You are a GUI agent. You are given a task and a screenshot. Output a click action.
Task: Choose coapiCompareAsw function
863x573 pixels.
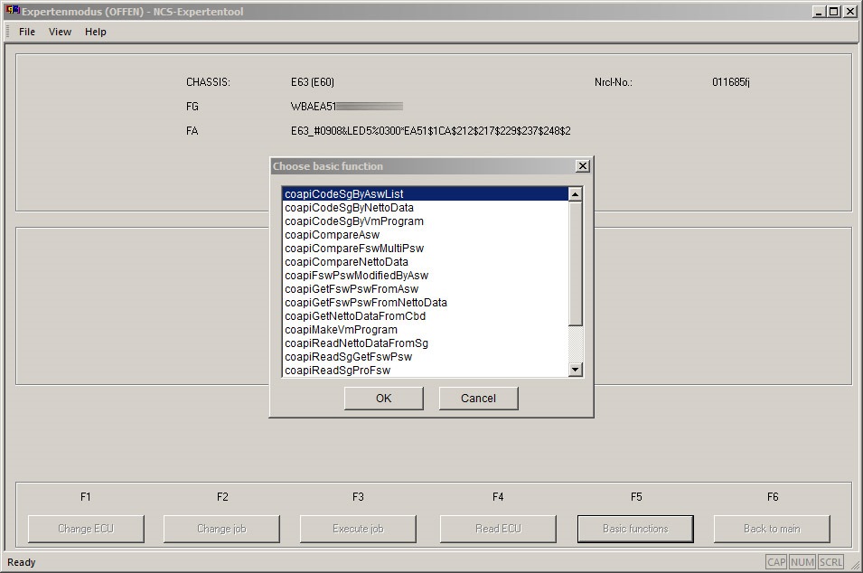[425, 234]
